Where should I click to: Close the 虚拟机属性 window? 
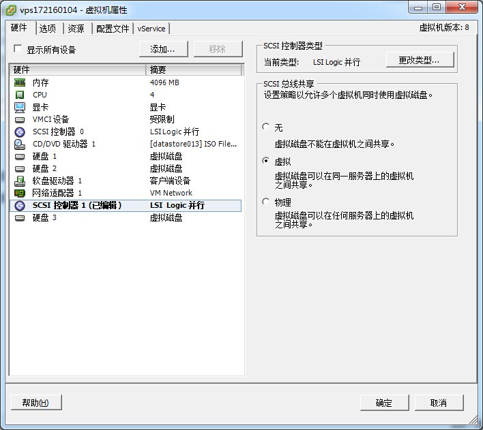point(462,7)
